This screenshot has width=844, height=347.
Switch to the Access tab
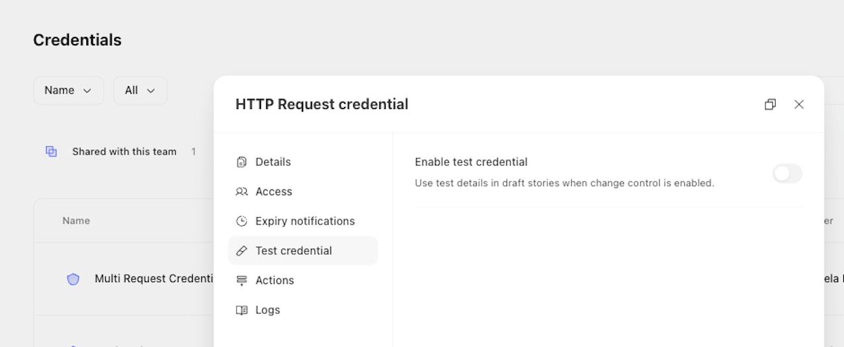[x=273, y=192]
